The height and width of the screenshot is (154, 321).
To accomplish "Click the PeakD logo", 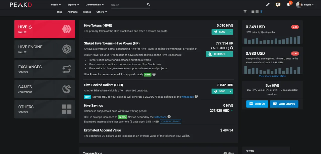I will pyautogui.click(x=21, y=5).
